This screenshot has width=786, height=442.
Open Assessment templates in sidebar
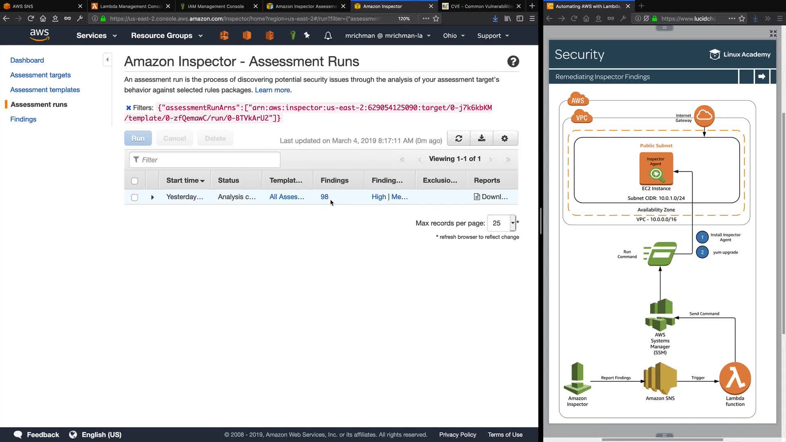pos(45,90)
